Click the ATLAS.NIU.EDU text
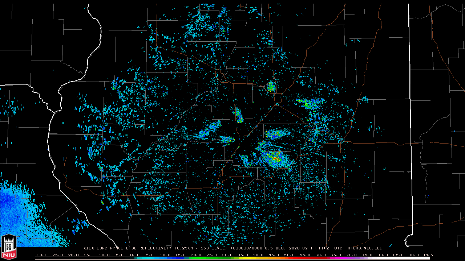 pos(365,248)
